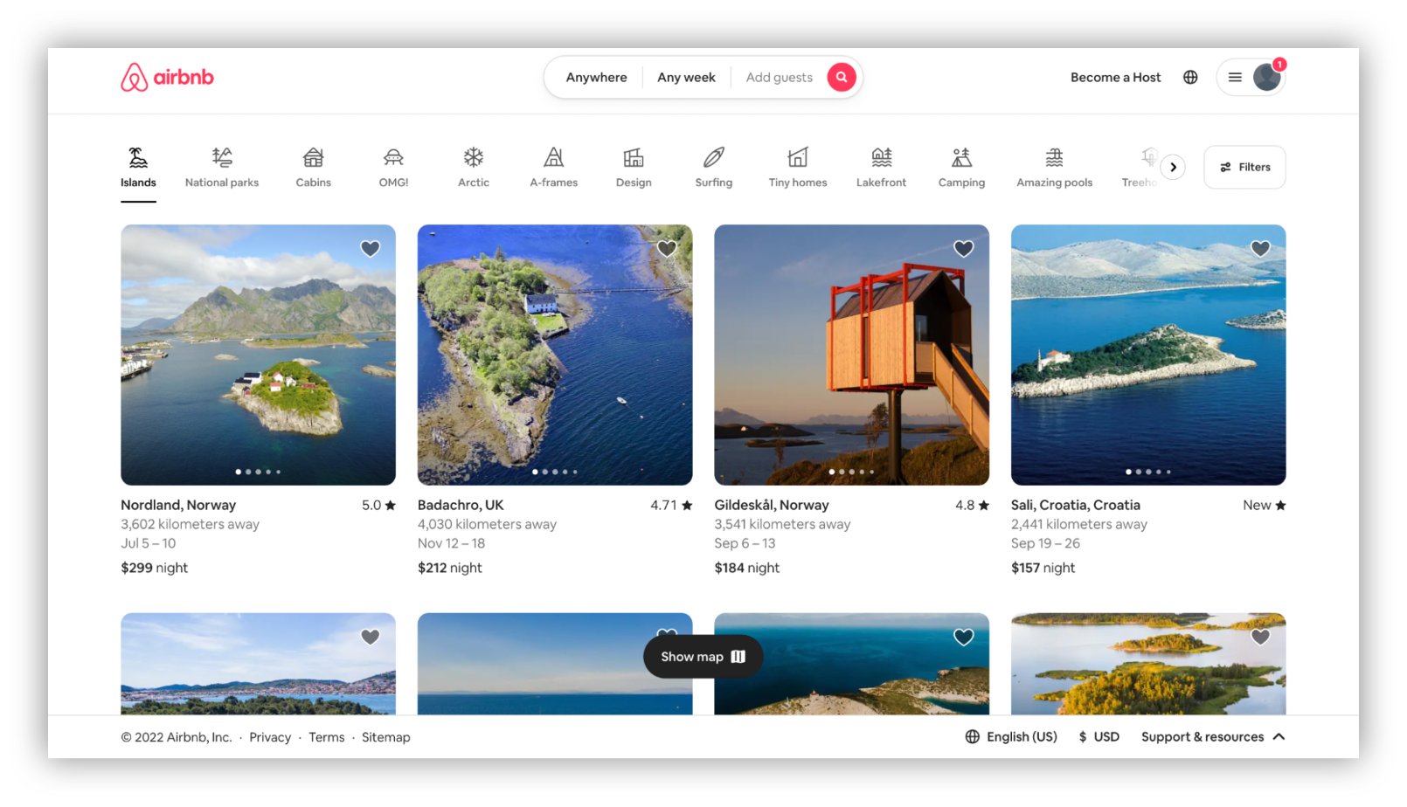Click the Badachro, UK listing title

(461, 505)
